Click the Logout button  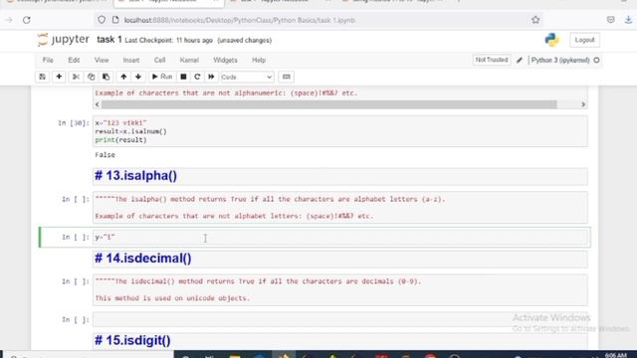[584, 40]
